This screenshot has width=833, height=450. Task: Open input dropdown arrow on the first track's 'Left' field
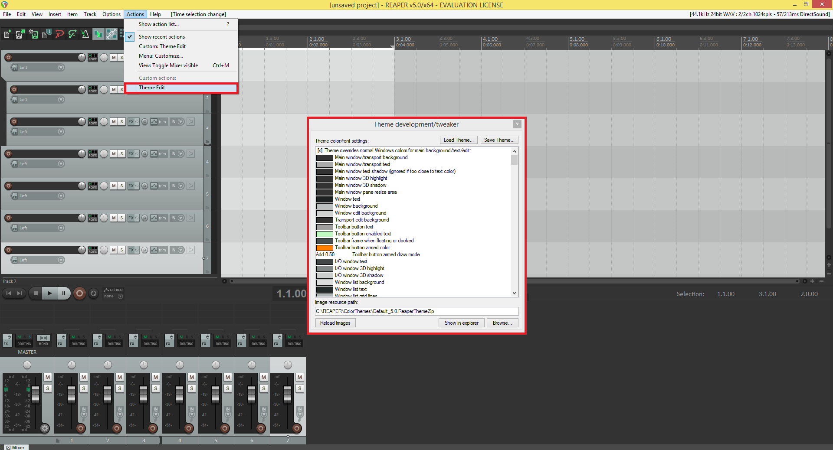pos(61,68)
